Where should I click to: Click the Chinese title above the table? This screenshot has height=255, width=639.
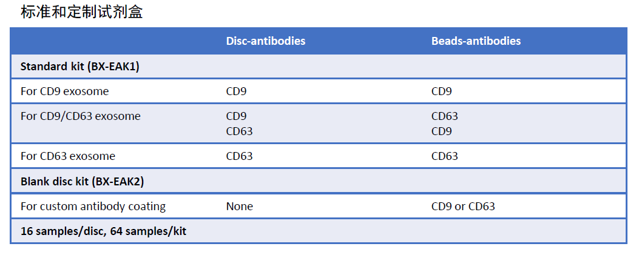(x=82, y=12)
